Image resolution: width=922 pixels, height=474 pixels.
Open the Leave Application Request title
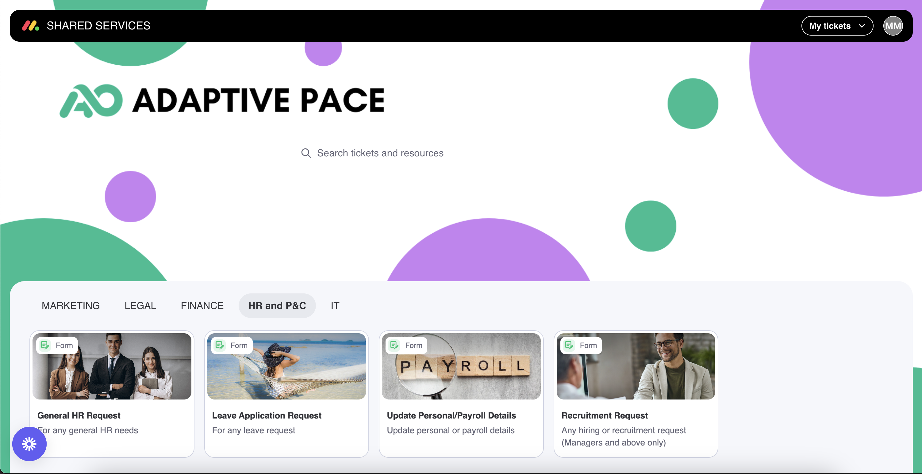(267, 415)
